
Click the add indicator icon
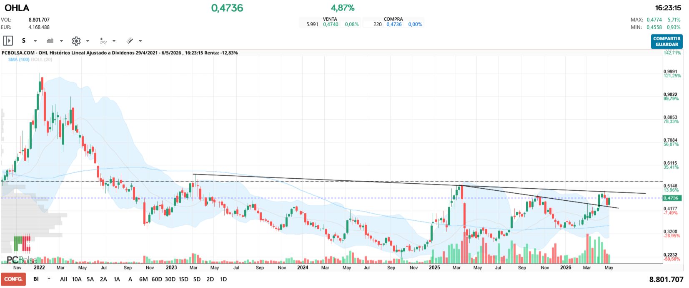(103, 41)
